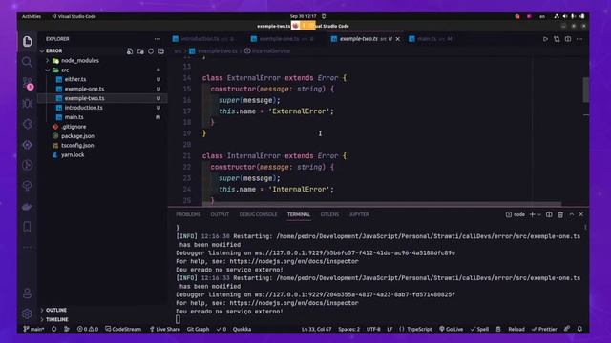
Task: Click CodeStream in status bar
Action: (123, 329)
